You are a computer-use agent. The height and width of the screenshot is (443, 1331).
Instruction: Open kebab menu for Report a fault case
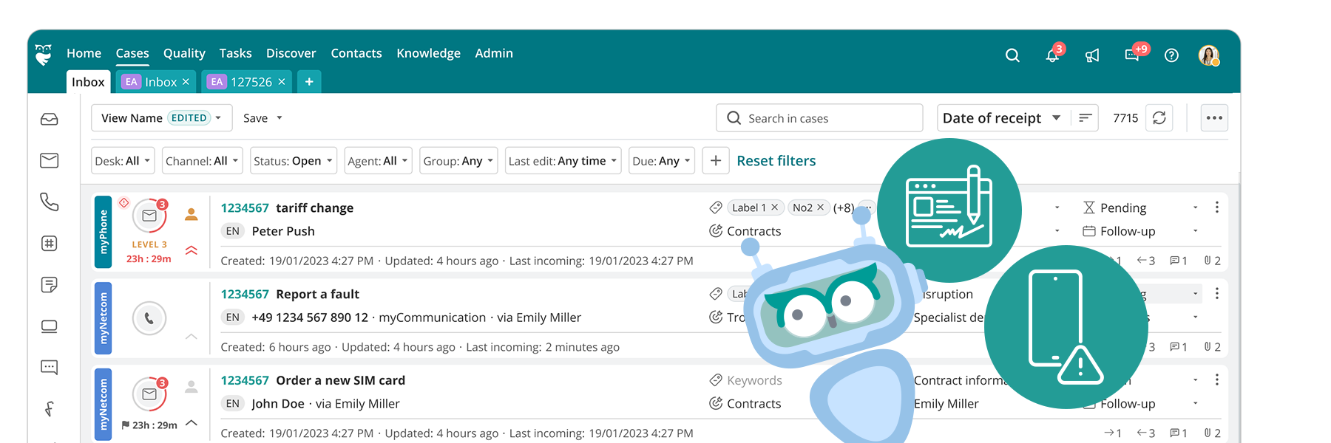click(x=1217, y=294)
